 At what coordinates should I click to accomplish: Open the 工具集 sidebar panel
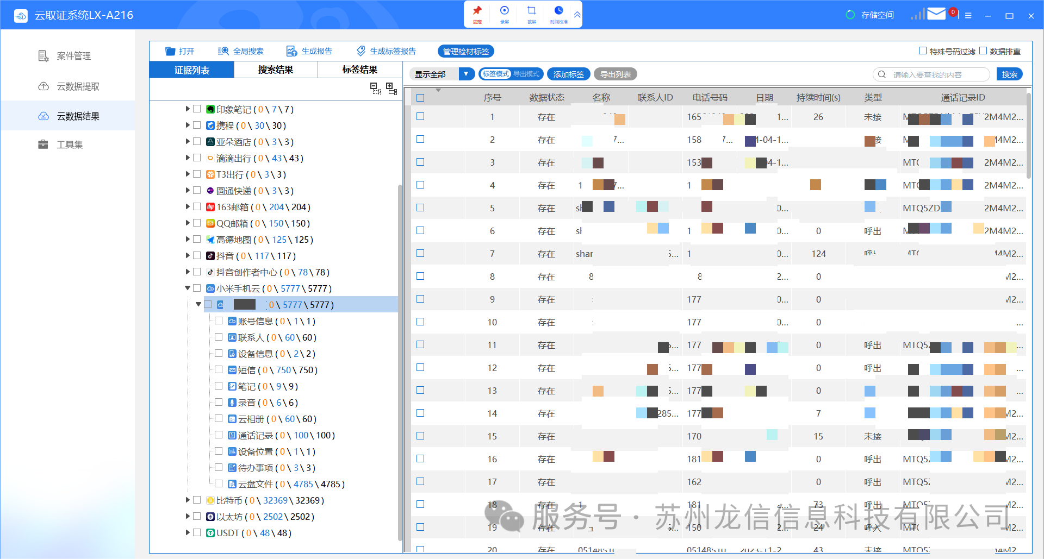coord(68,145)
